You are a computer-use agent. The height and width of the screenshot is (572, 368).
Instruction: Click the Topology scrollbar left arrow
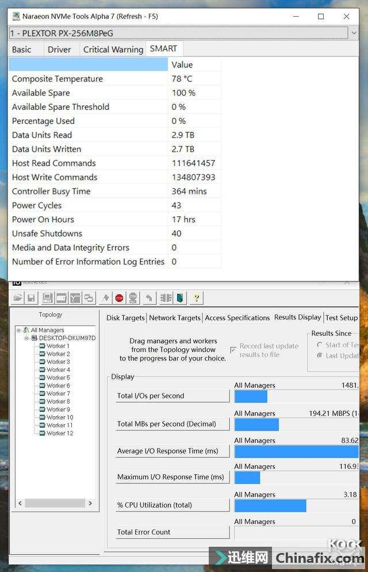click(20, 504)
